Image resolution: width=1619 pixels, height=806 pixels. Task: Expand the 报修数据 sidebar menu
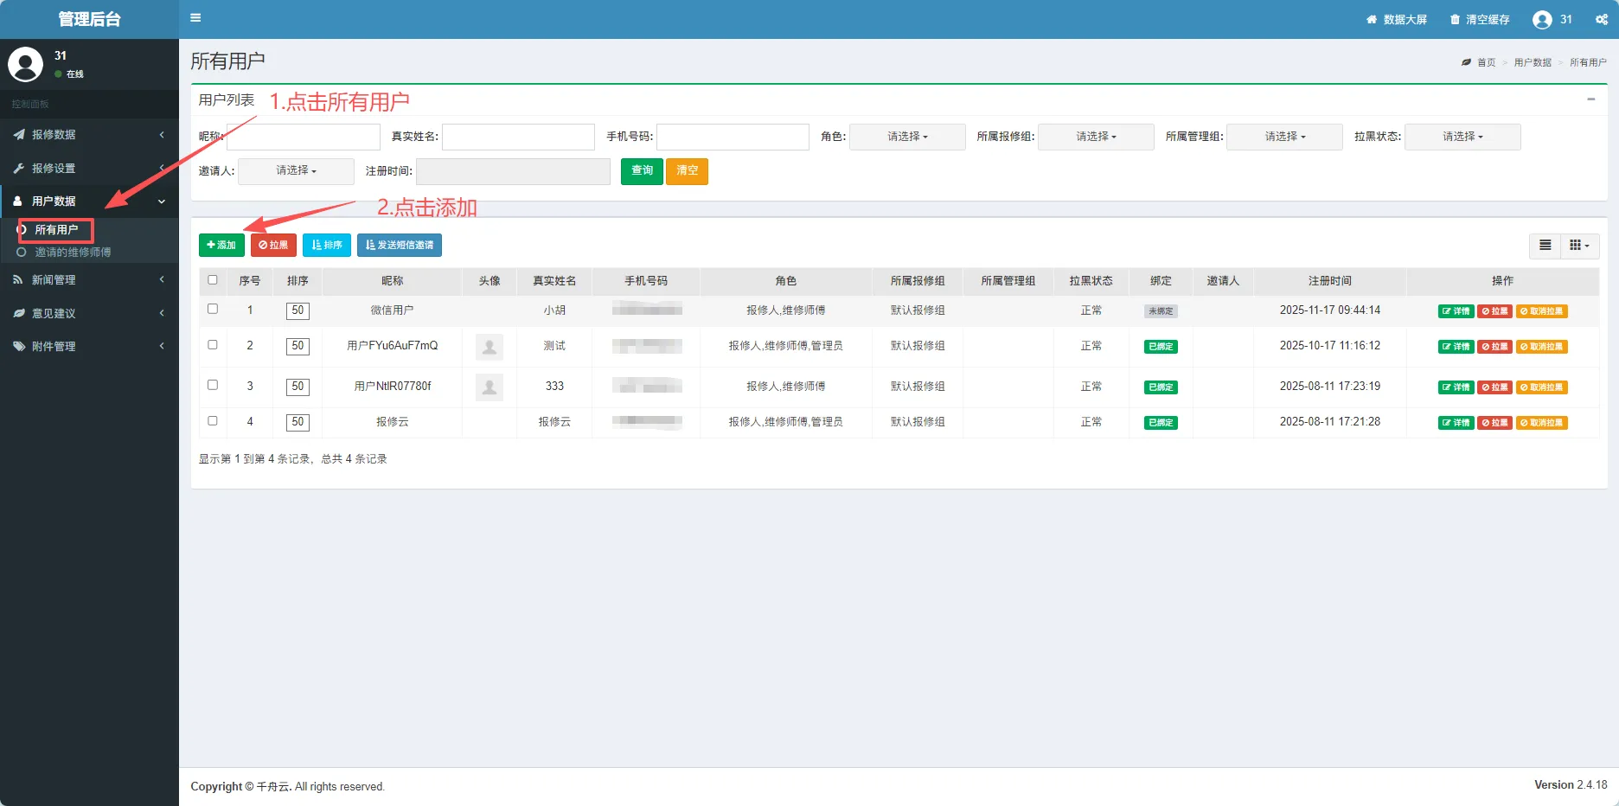pyautogui.click(x=89, y=135)
